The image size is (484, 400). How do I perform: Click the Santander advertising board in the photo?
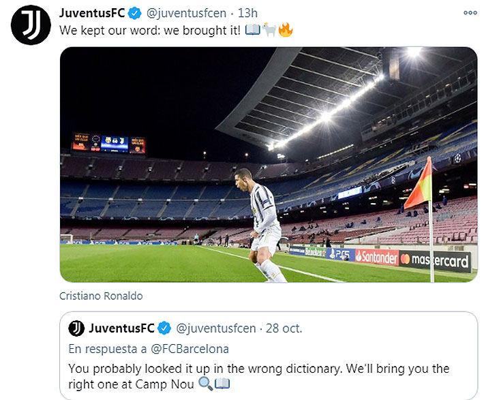pyautogui.click(x=376, y=257)
